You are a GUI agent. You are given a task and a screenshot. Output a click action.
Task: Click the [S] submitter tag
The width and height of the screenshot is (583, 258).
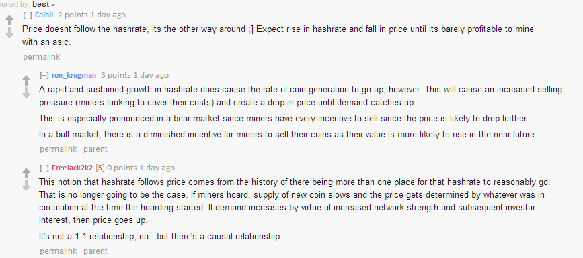tap(100, 168)
